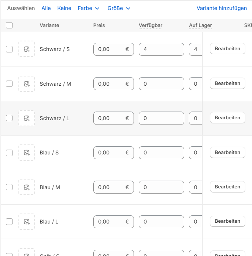Select the Blau / M variant checkbox
This screenshot has height=256, width=252.
pyautogui.click(x=9, y=187)
